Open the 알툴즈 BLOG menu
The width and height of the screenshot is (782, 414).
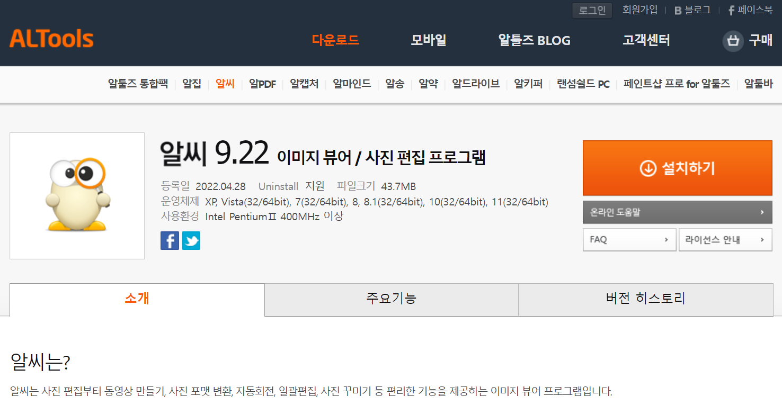click(534, 40)
